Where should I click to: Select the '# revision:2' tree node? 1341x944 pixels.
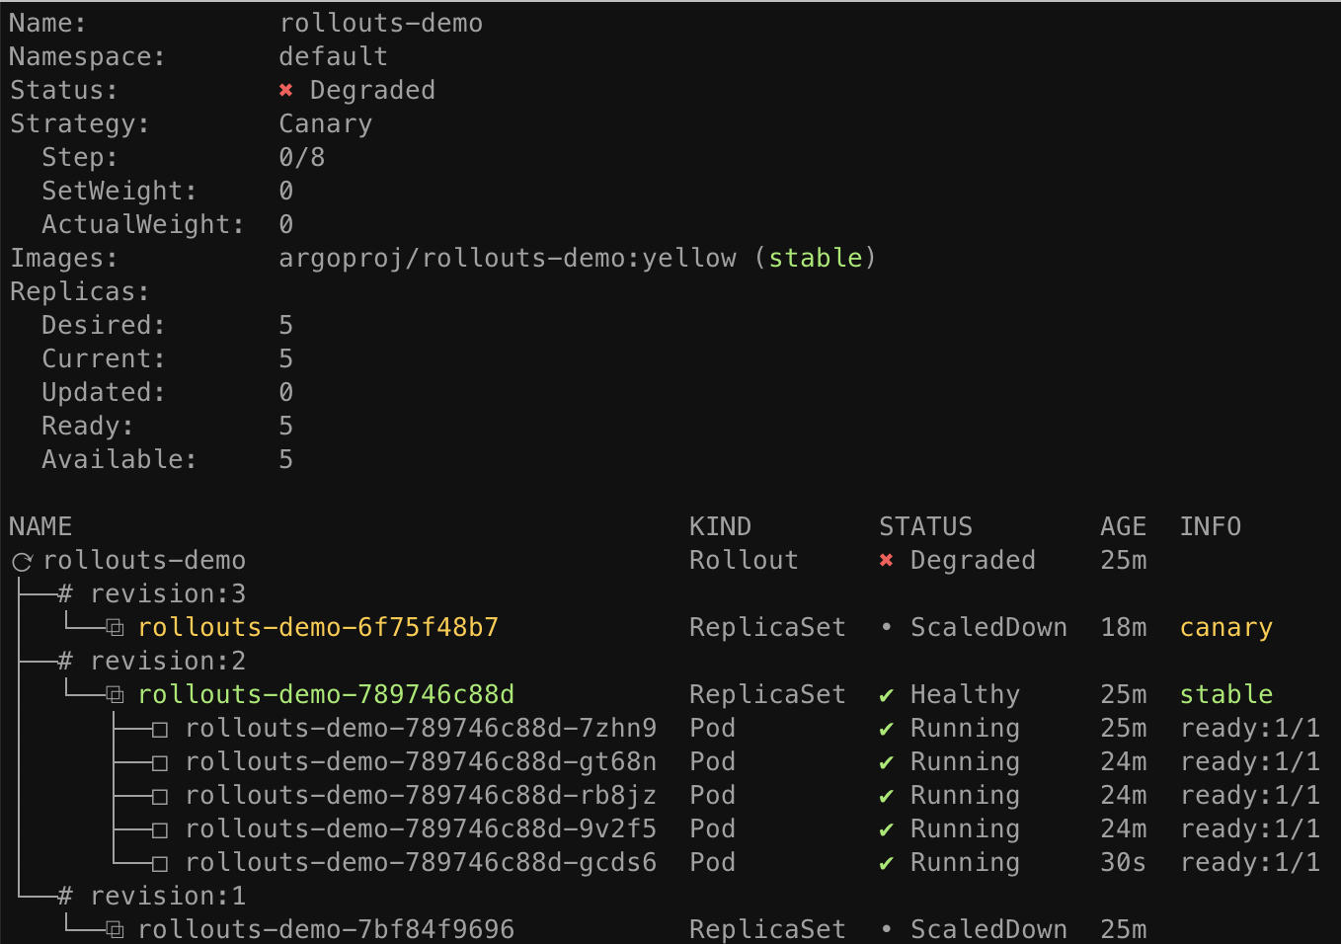(x=152, y=661)
